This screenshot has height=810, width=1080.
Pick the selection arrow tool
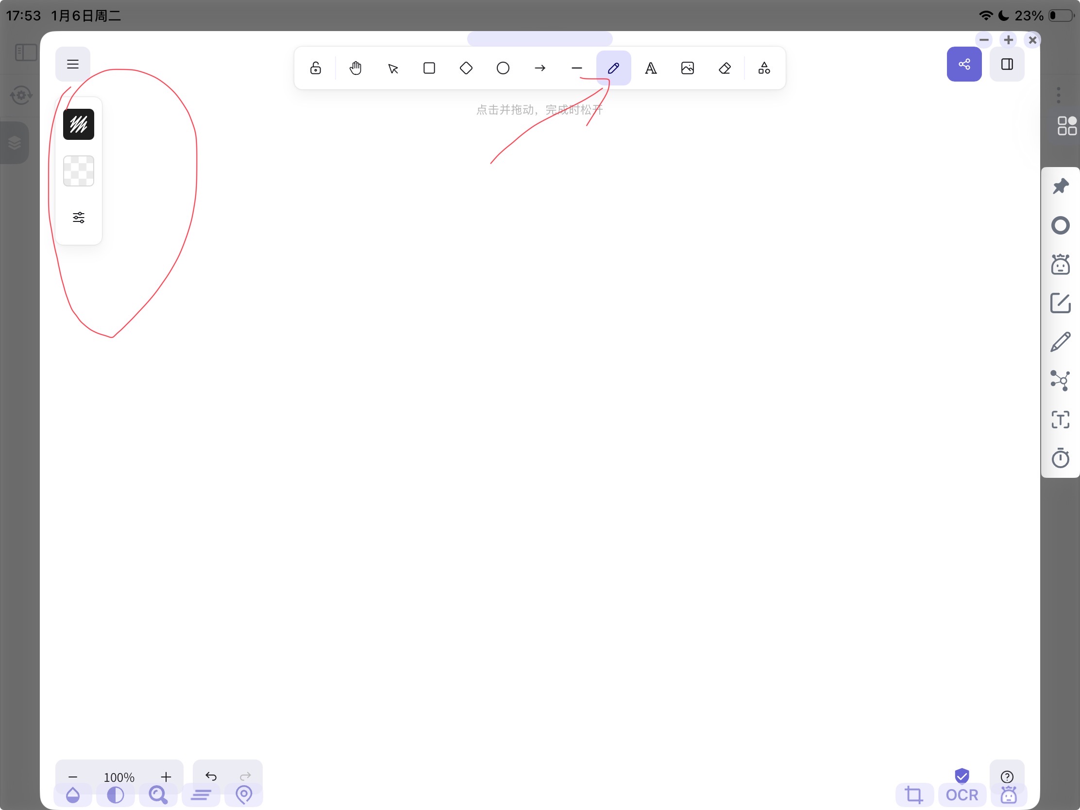(x=392, y=68)
